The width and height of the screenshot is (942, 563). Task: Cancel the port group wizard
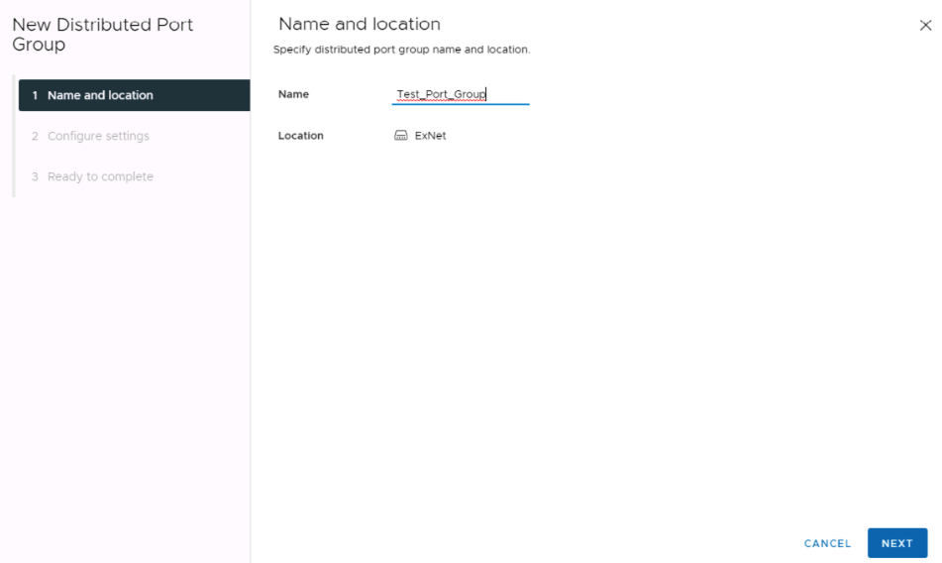[827, 543]
